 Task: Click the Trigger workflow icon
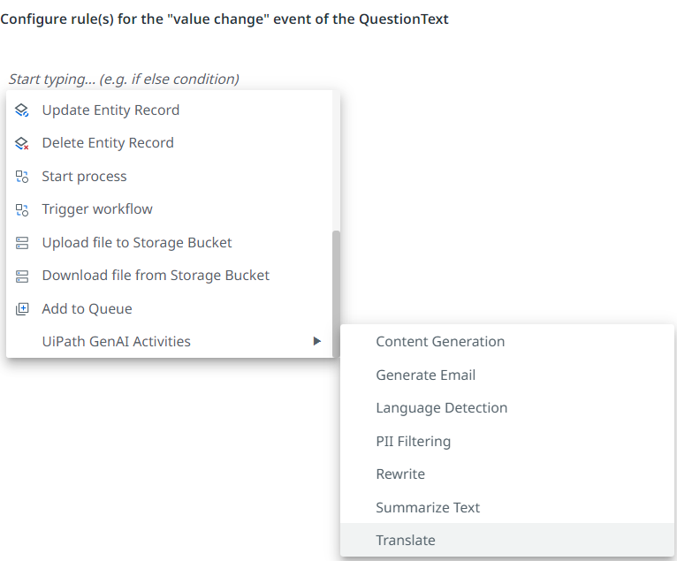click(22, 209)
